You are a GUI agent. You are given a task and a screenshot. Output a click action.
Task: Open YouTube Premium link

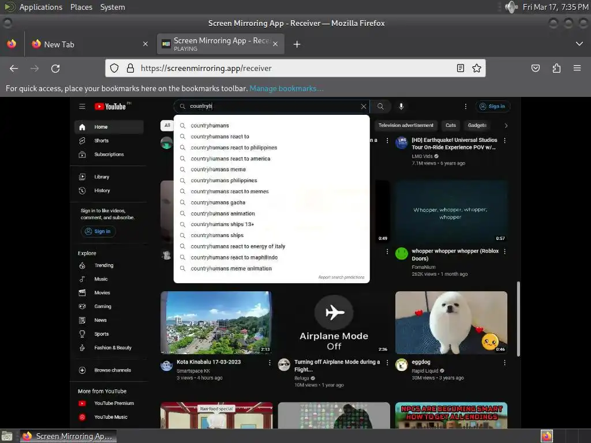pos(109,403)
